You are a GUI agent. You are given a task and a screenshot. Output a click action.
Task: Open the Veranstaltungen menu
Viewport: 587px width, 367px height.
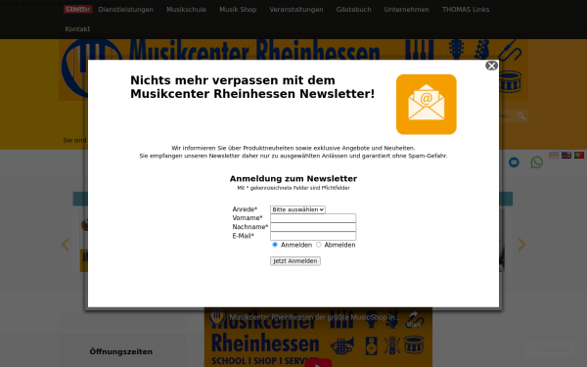pos(296,10)
